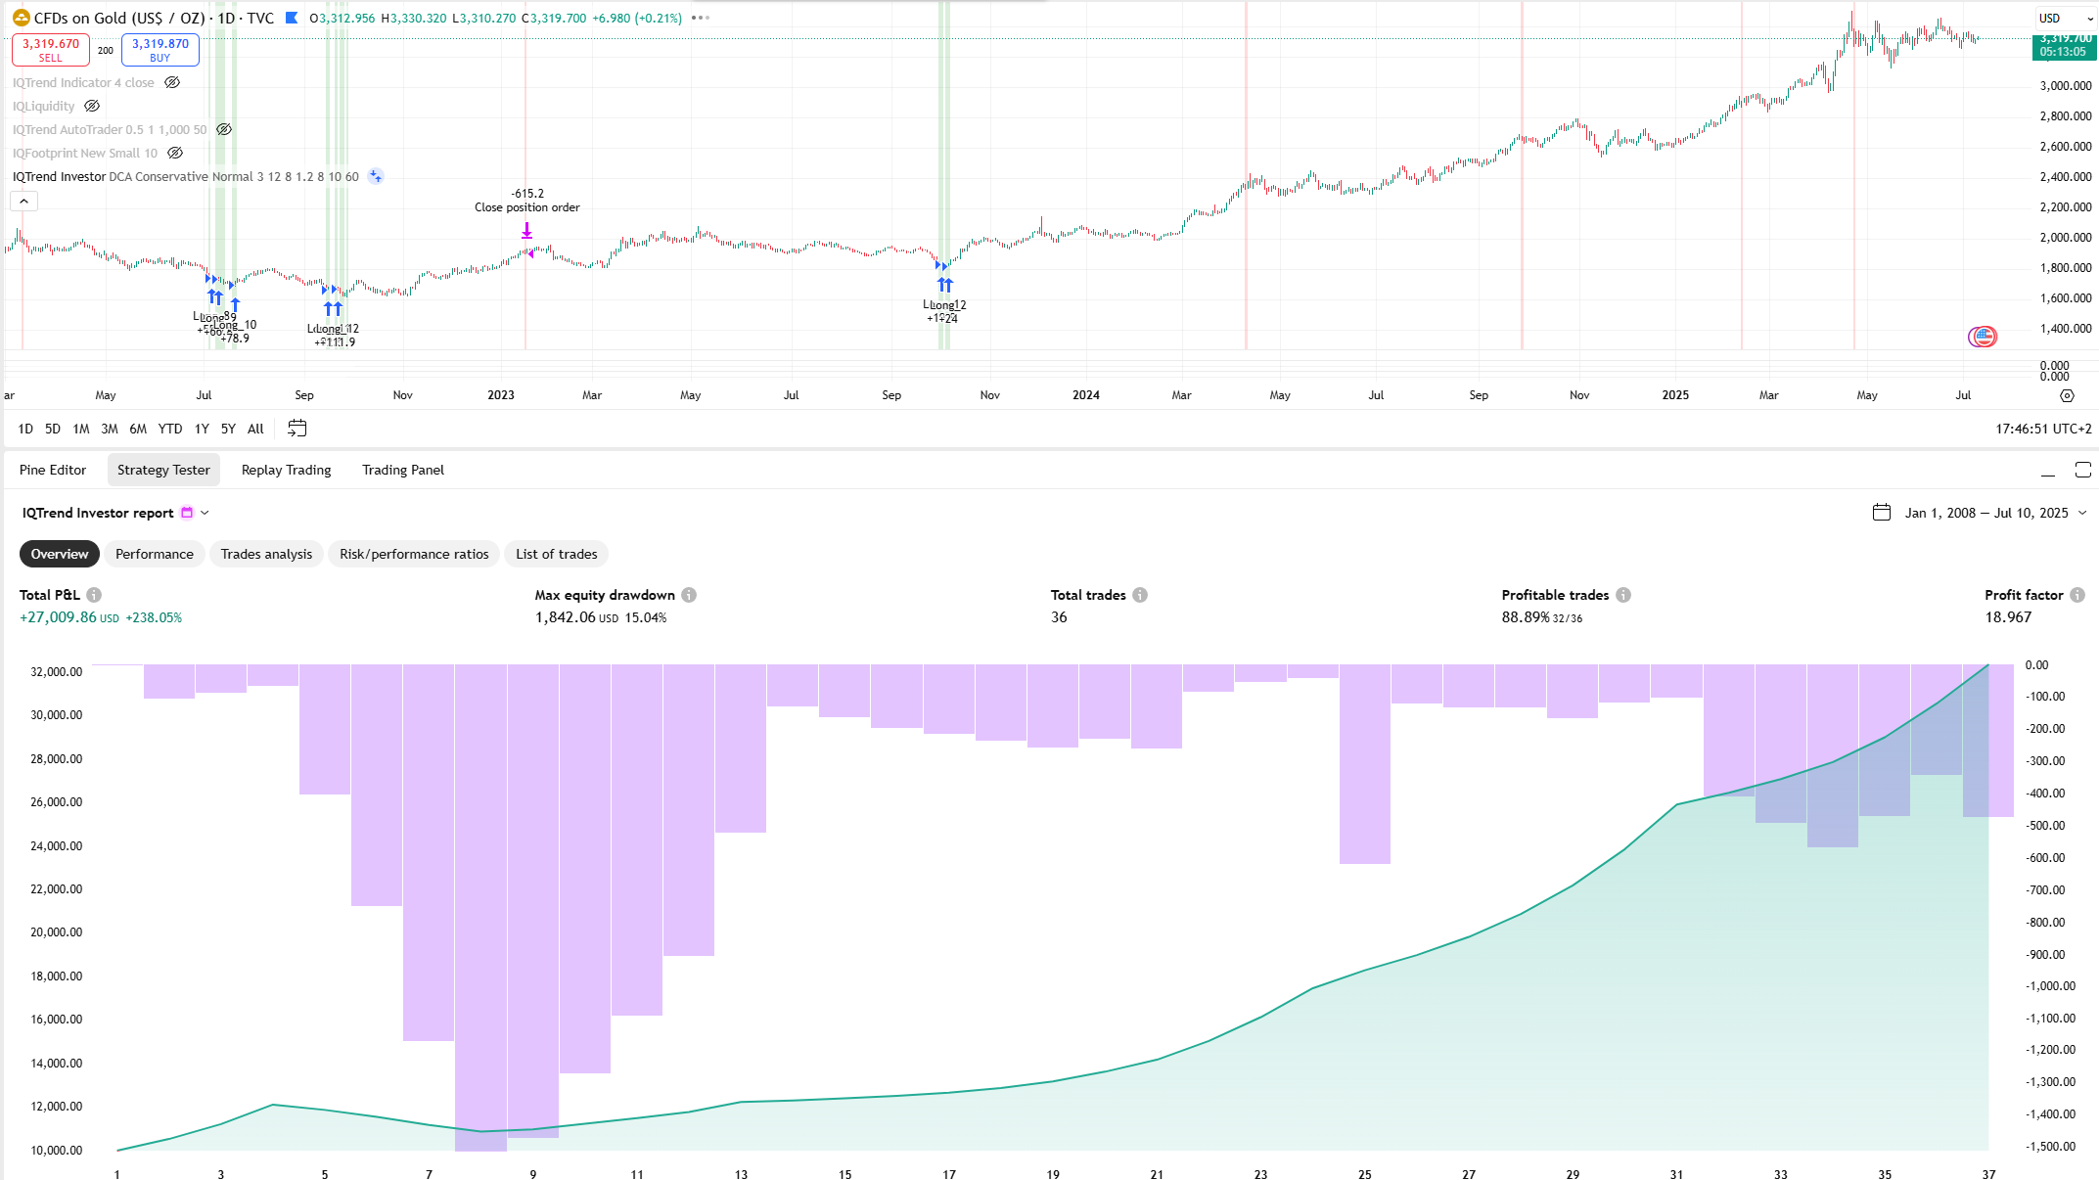This screenshot has height=1180, width=2099.
Task: Edit the order quantity 200 field
Action: [106, 50]
